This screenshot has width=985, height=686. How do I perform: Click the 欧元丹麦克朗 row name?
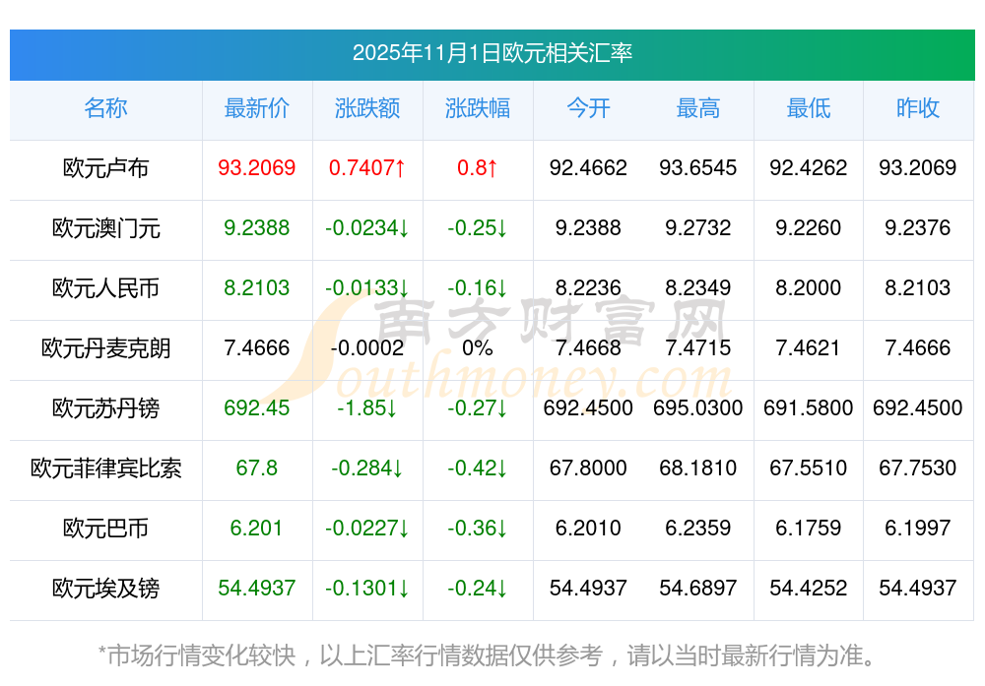pyautogui.click(x=105, y=348)
